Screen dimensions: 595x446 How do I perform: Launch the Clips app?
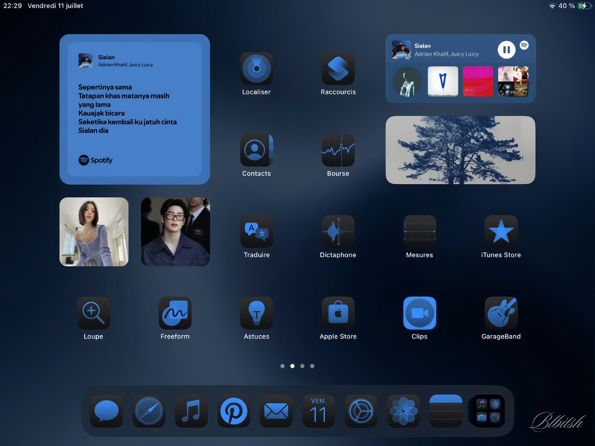[x=419, y=313]
